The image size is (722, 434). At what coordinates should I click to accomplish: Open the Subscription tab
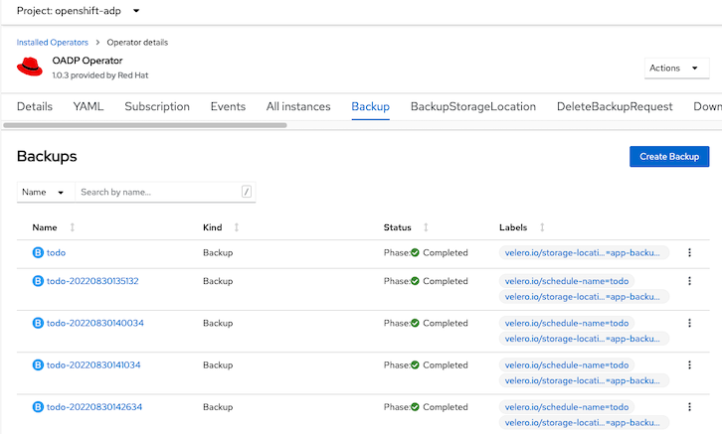click(157, 106)
